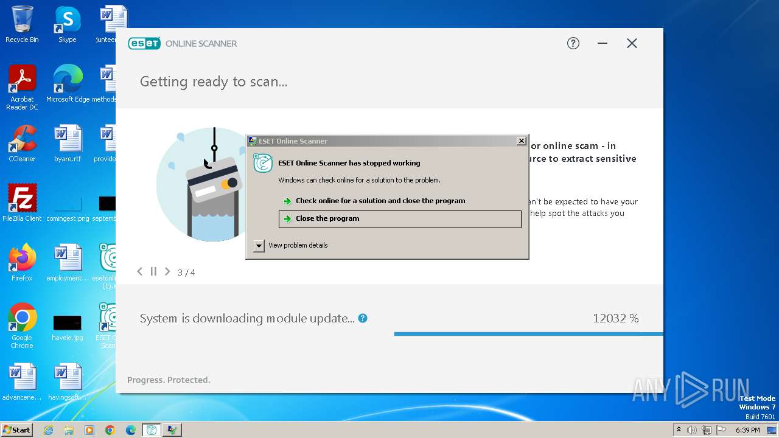Open Internet Explorer from taskbar
The width and height of the screenshot is (779, 438).
click(x=49, y=430)
